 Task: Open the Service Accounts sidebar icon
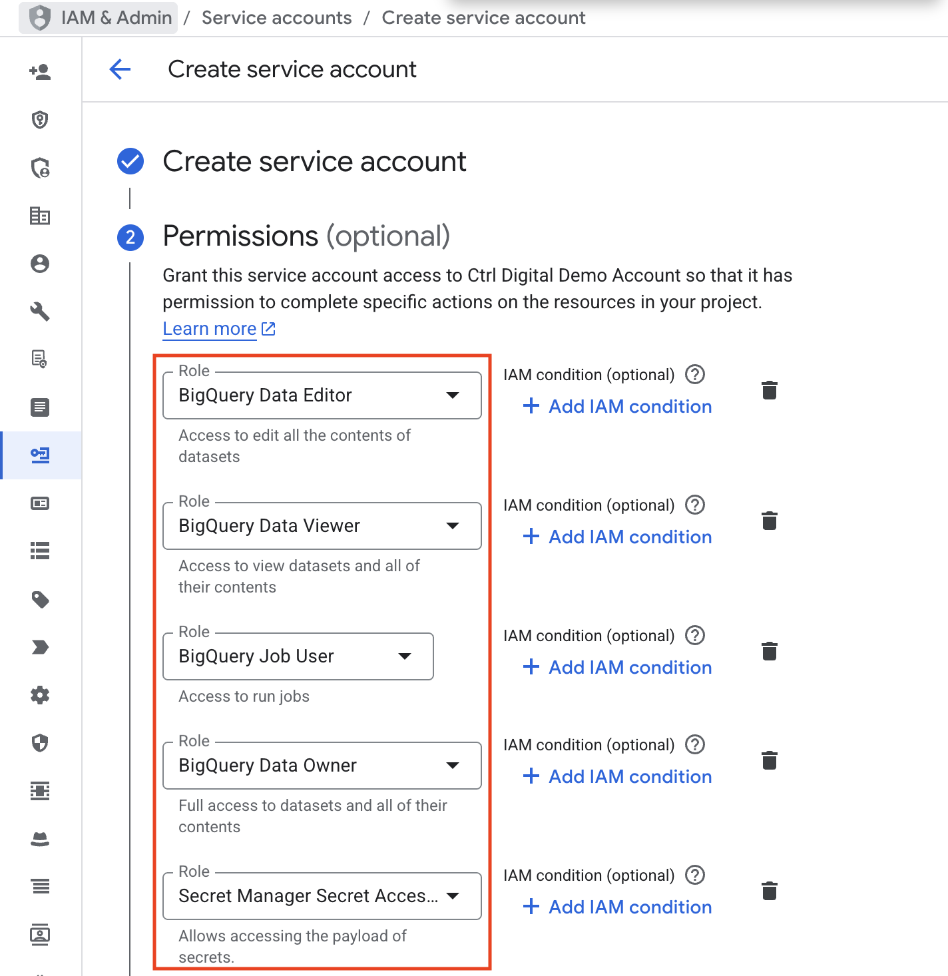point(40,455)
